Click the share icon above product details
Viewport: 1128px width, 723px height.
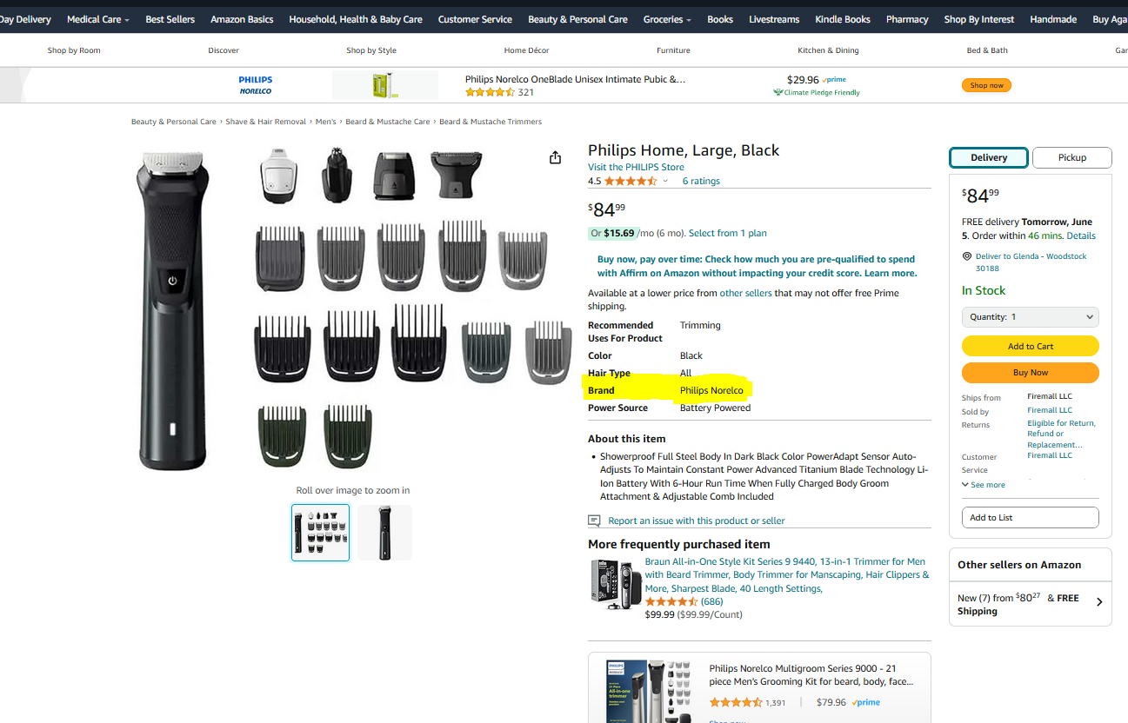555,157
